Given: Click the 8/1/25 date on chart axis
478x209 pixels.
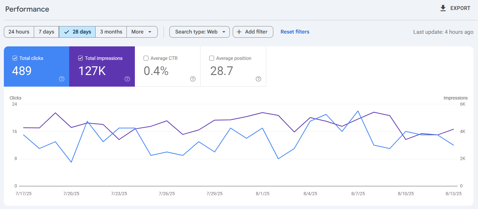Looking at the screenshot, I should click(263, 194).
